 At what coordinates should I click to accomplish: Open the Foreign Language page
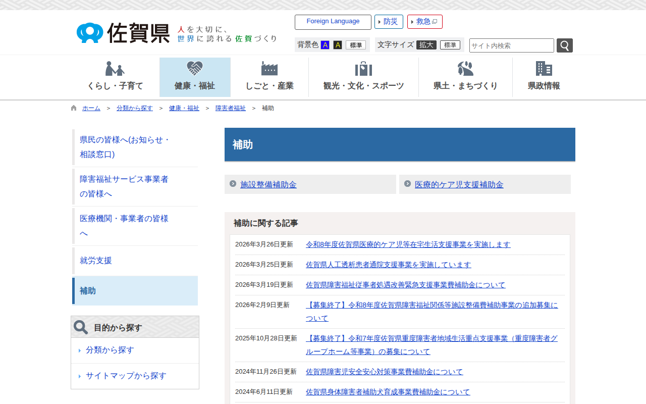coord(333,22)
